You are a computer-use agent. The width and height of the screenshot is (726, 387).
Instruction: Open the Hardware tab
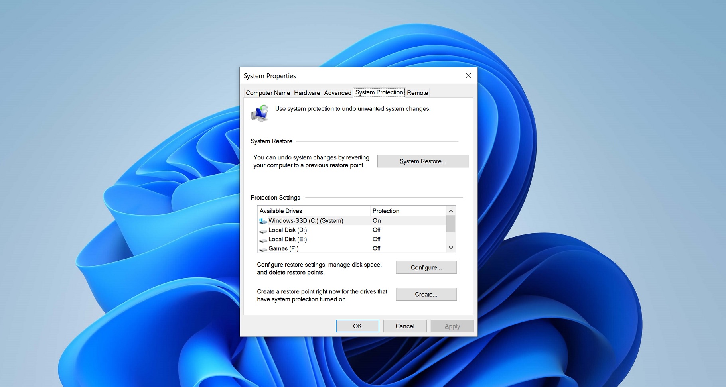(x=307, y=93)
